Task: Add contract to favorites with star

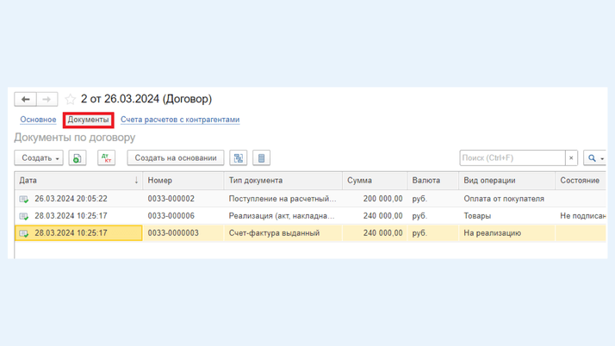Action: click(x=71, y=99)
